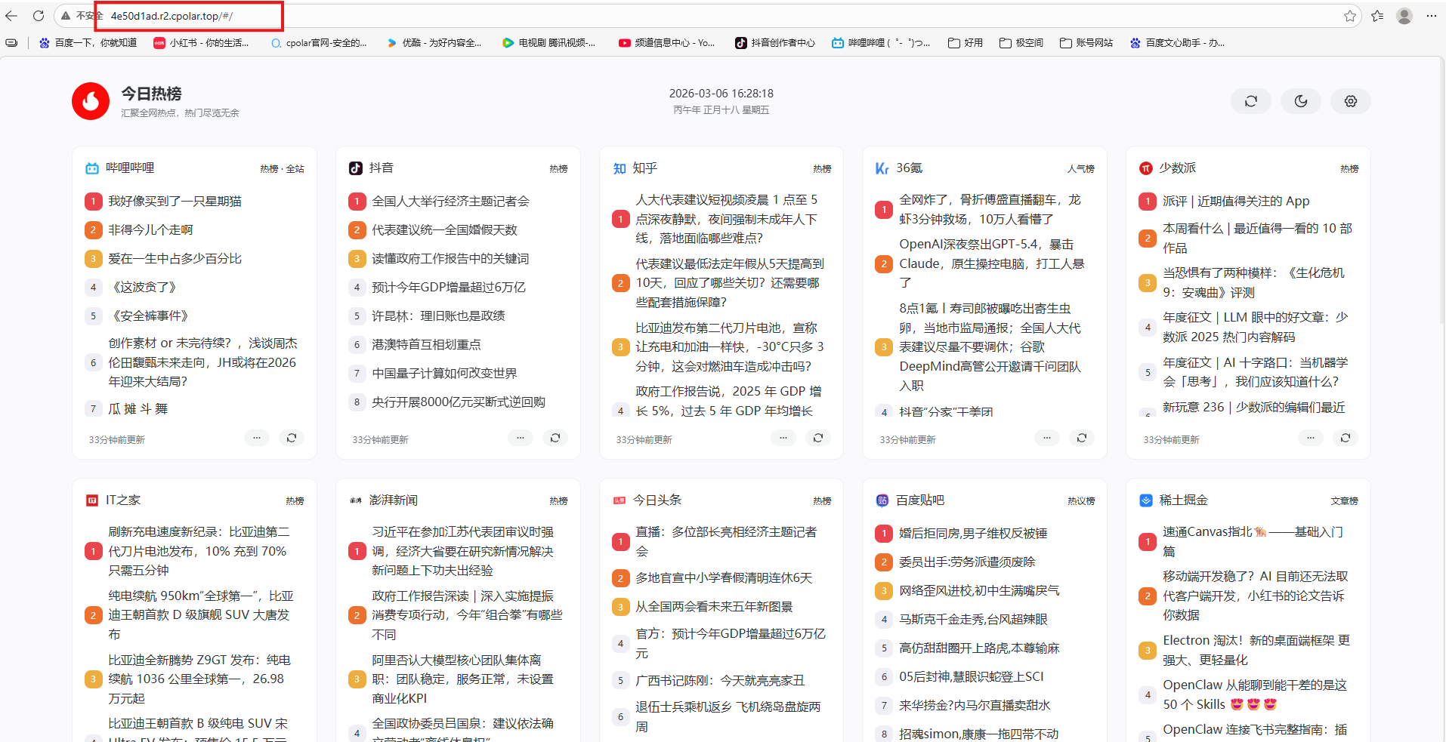Open the ellipsis menu on the 知乎 card
This screenshot has width=1446, height=742.
pyautogui.click(x=783, y=438)
